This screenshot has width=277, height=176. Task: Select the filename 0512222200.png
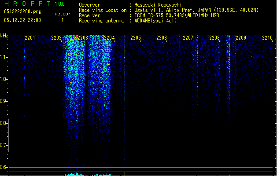22,11
